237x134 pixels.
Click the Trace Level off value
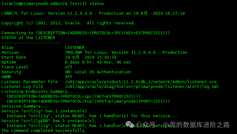coord(68,67)
